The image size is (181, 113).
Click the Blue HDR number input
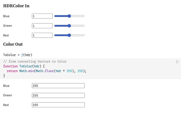click(x=42, y=16)
